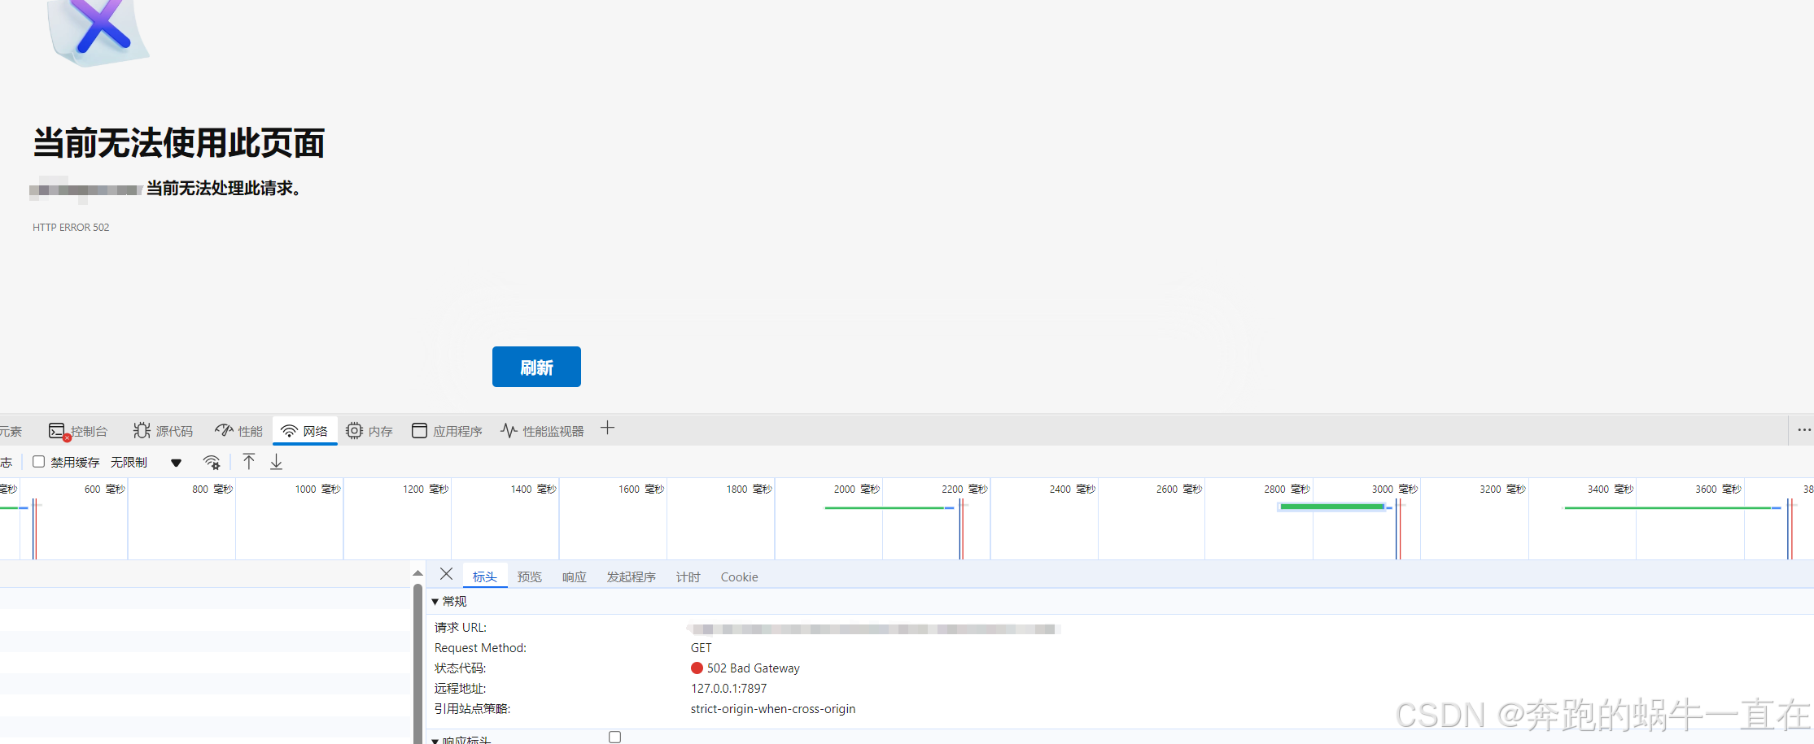Screen dimensions: 1814x744
Task: Switch to the 预览 tab
Action: (x=529, y=576)
